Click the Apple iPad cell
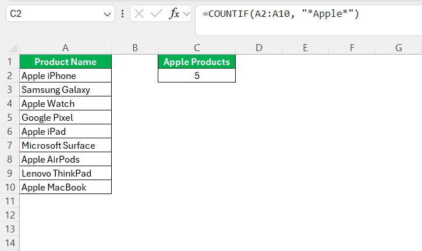Screen dimensions: 422x251 [65, 131]
